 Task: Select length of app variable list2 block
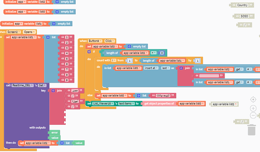pyautogui.click(x=112, y=53)
